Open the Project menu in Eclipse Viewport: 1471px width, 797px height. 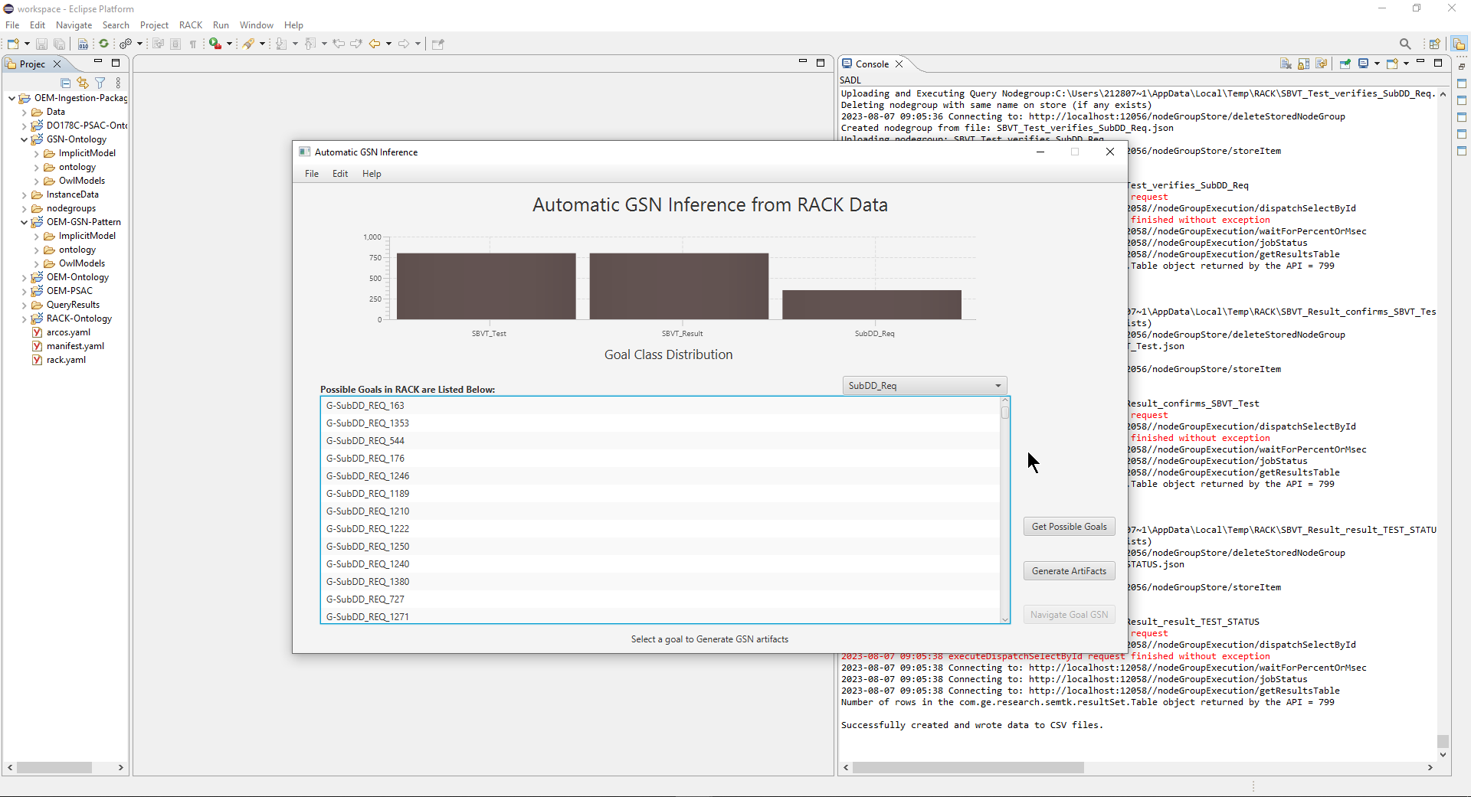pos(154,25)
